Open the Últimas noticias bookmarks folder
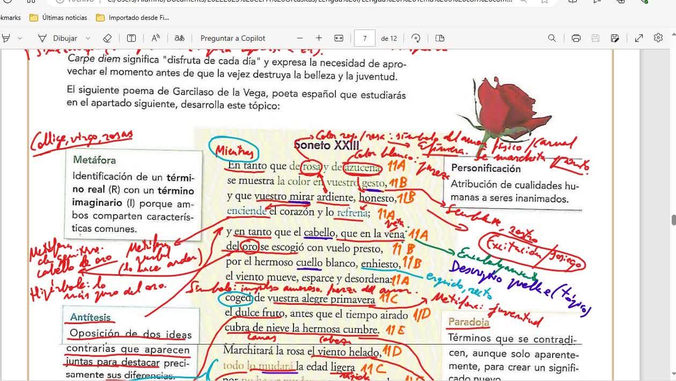Viewport: 676px width, 381px height. [58, 18]
